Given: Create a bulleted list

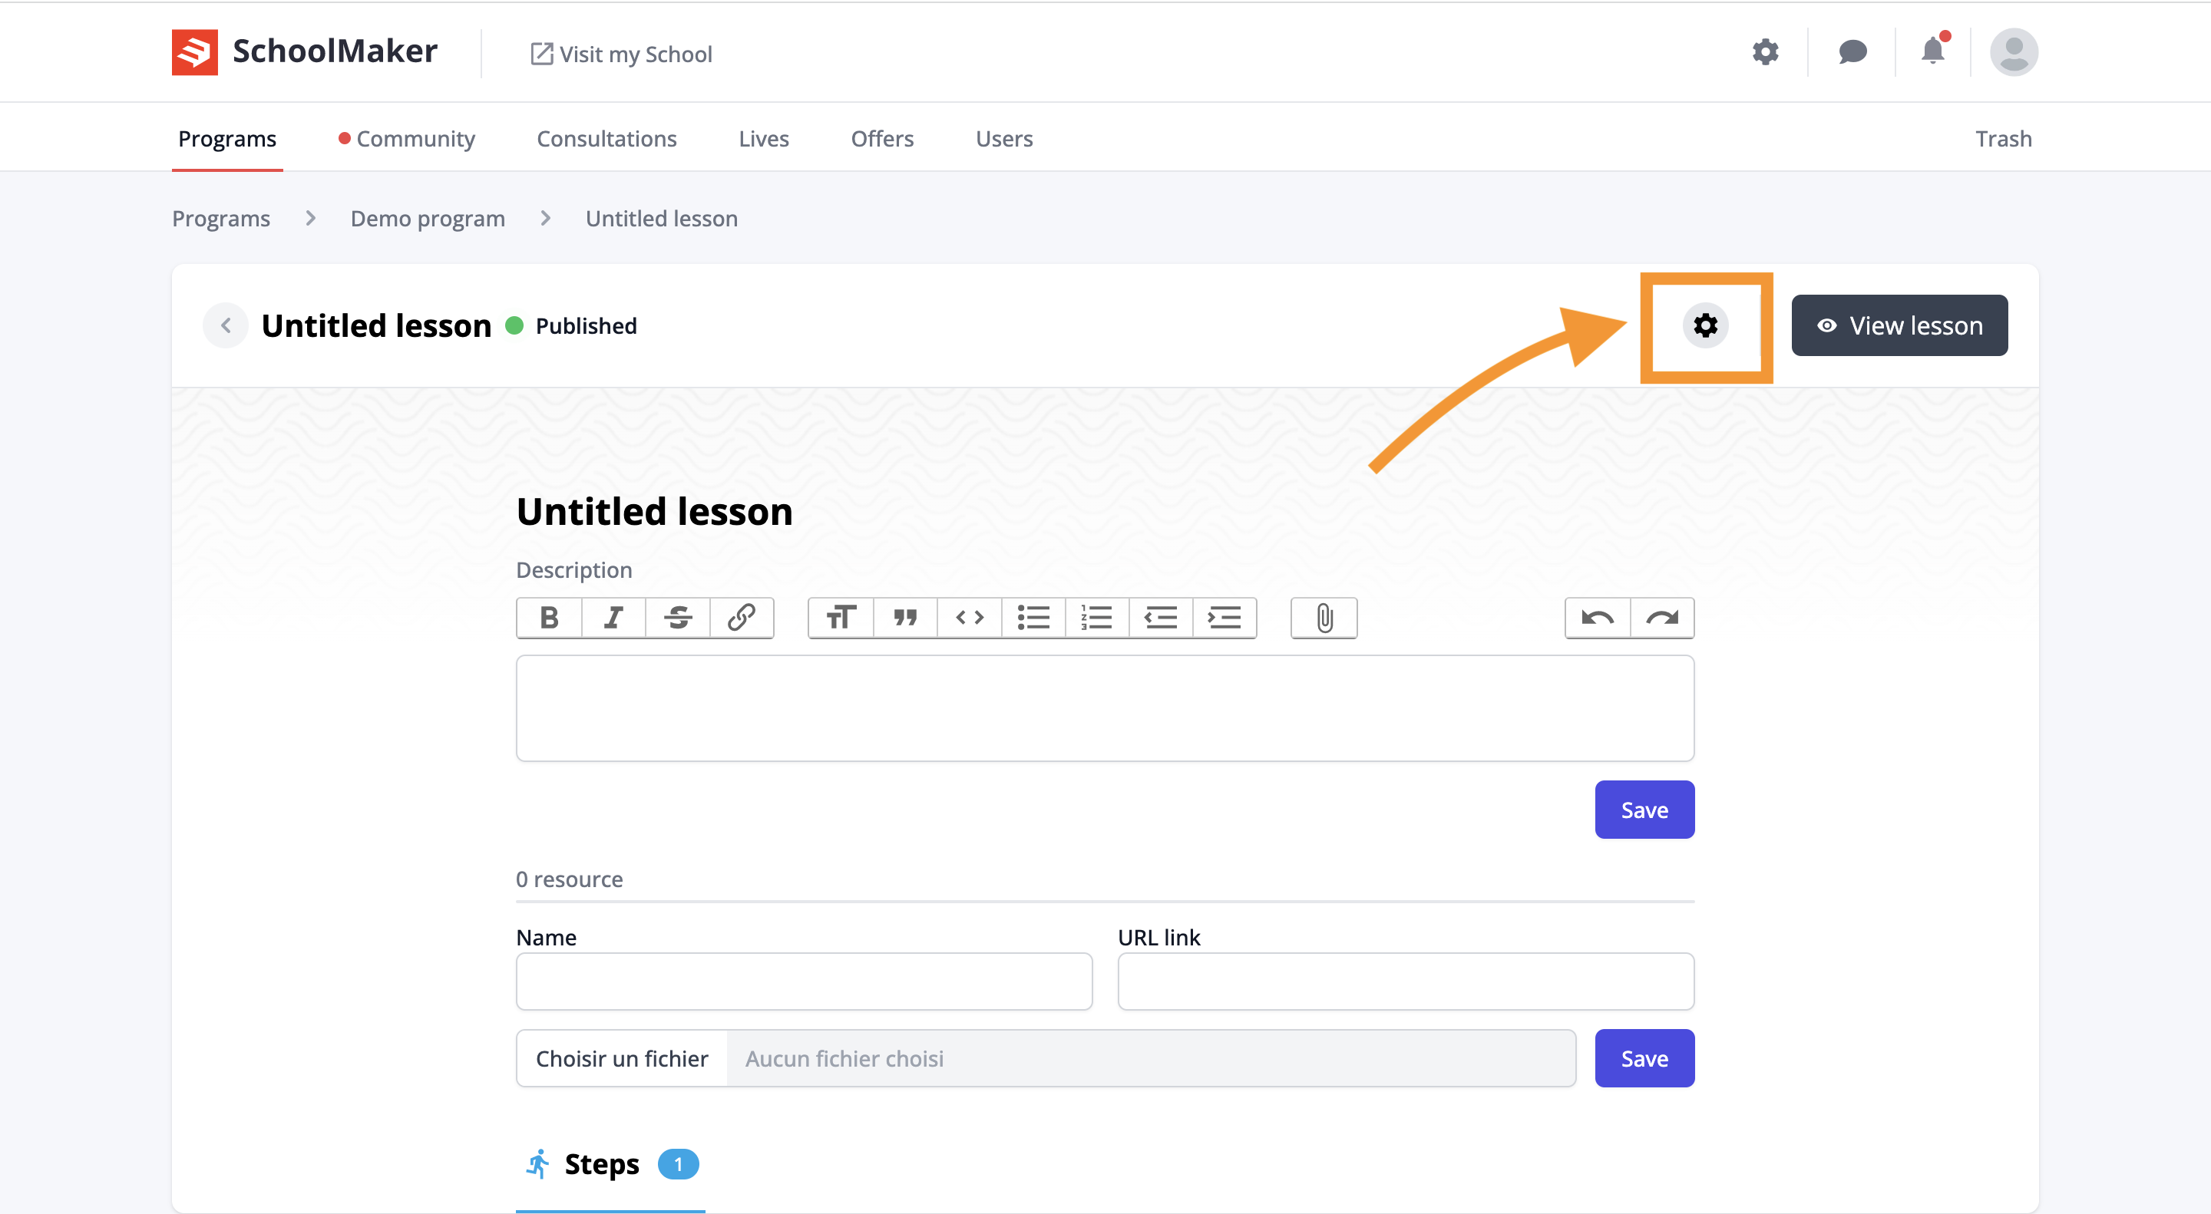Looking at the screenshot, I should tap(1033, 618).
